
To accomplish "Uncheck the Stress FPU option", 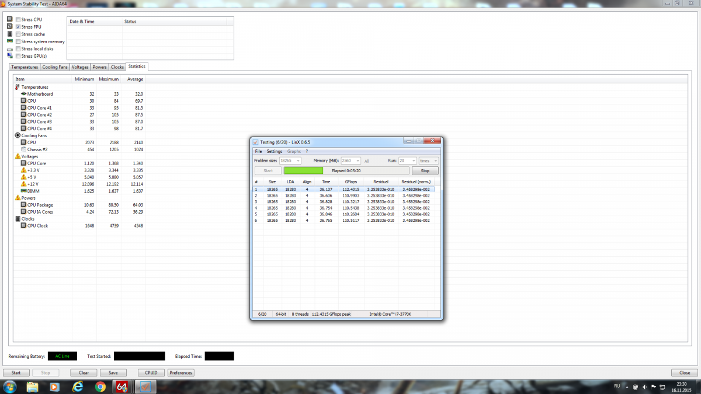I will click(18, 27).
